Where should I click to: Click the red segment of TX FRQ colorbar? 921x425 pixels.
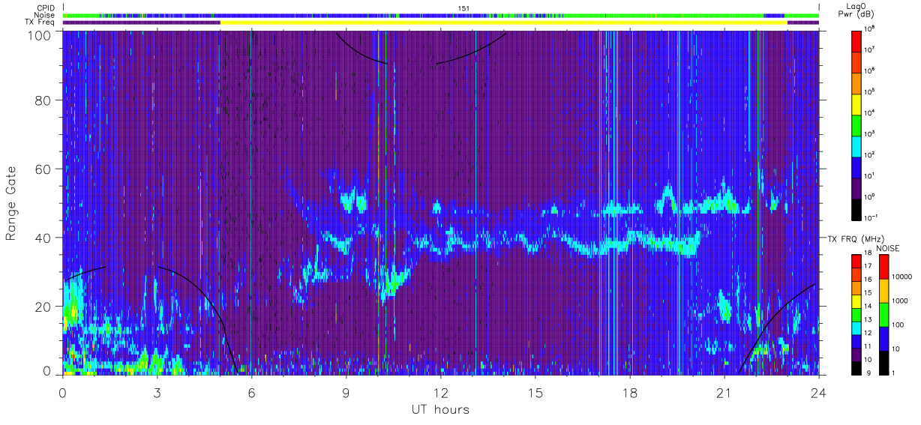(856, 262)
